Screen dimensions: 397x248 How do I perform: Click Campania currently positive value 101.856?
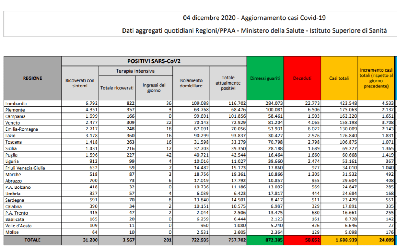click(x=237, y=116)
